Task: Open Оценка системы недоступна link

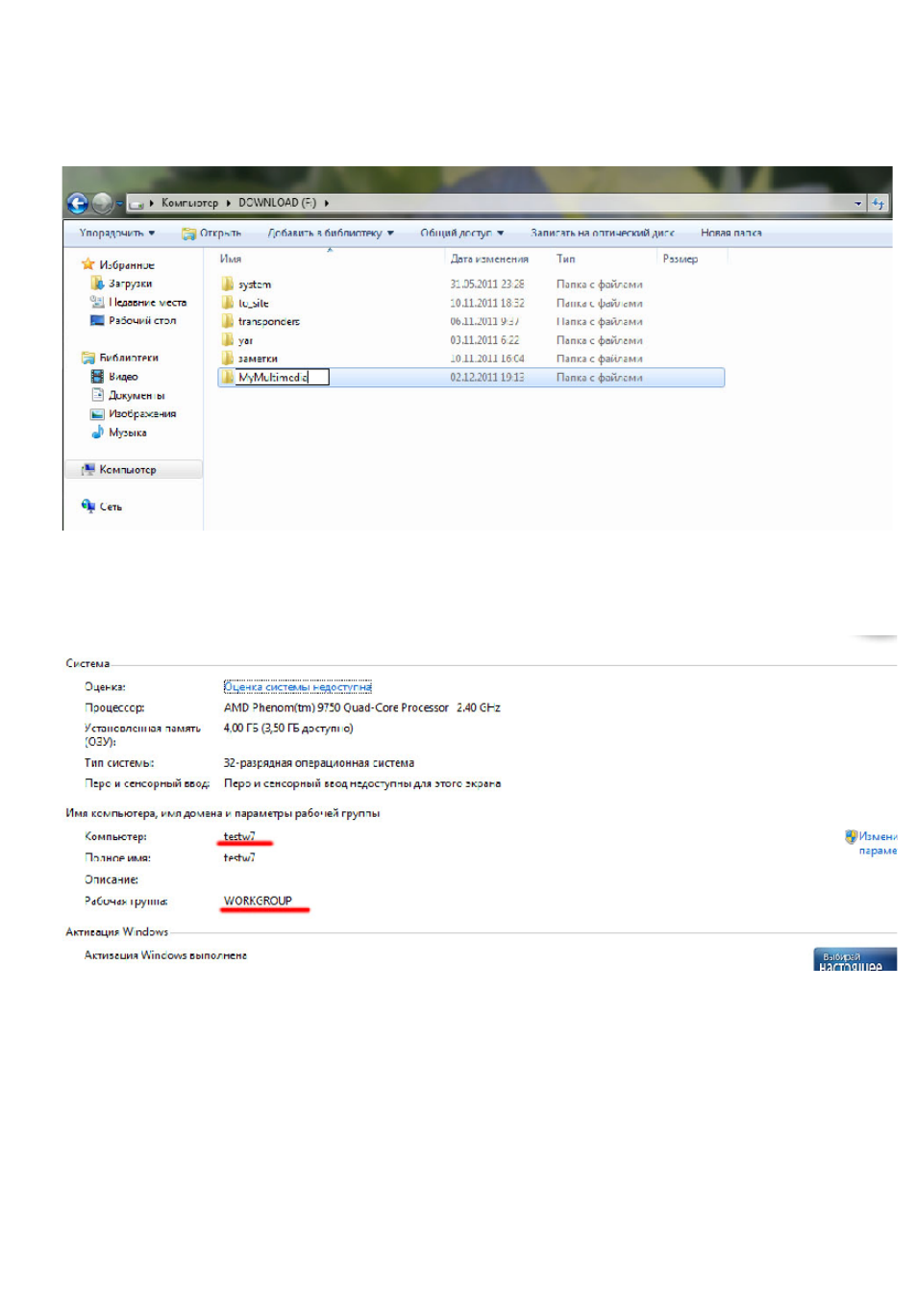Action: 298,686
